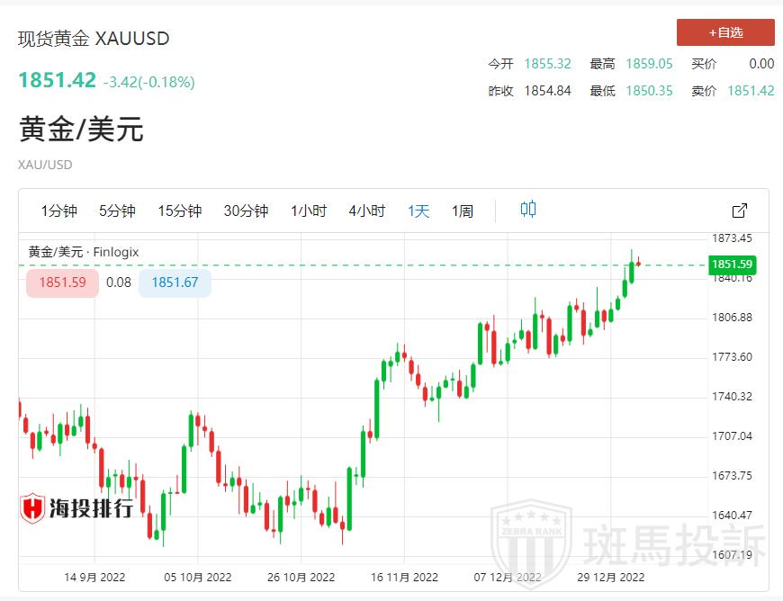Viewport: 783px width, 601px height.
Task: Click the 0.08 spread value
Action: (x=118, y=283)
